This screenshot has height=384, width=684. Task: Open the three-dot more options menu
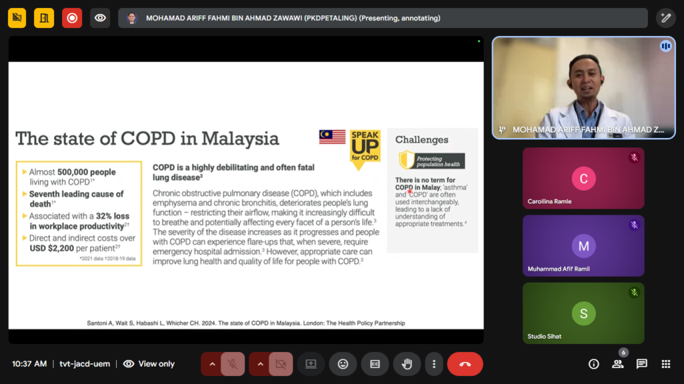point(434,364)
